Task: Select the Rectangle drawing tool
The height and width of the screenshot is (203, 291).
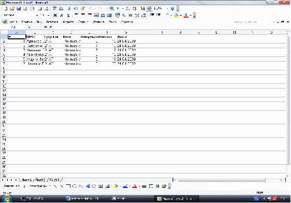Action: tap(68, 186)
